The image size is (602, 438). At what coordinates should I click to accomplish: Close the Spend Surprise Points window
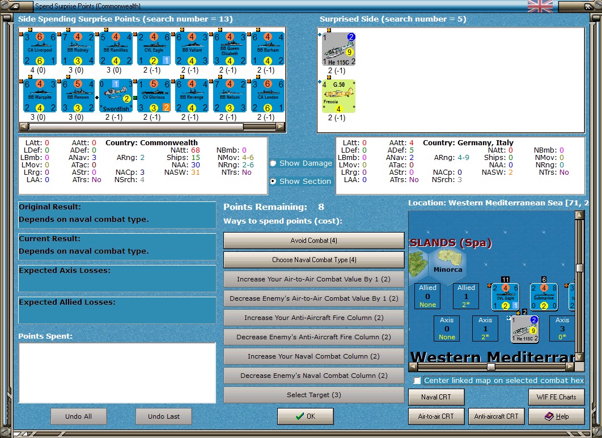(588, 6)
